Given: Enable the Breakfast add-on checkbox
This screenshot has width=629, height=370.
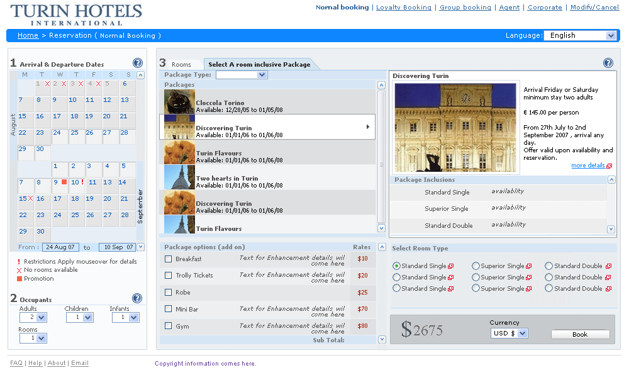Looking at the screenshot, I should point(168,259).
